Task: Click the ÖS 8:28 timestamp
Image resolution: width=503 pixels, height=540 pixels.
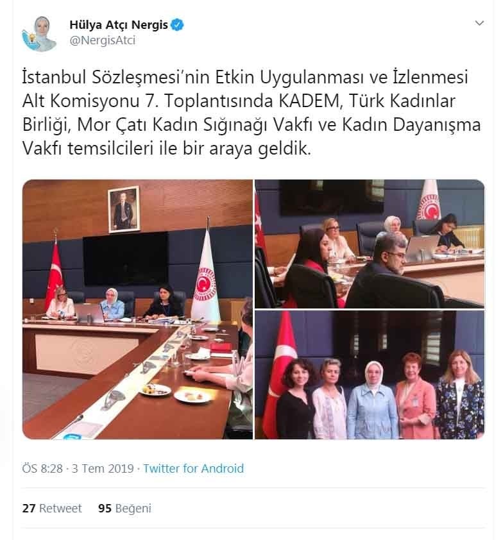Action: [x=42, y=468]
